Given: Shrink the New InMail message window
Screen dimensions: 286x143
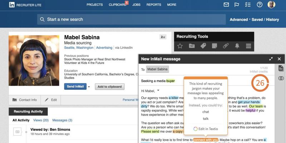Looking at the screenshot, I should (x=271, y=59).
